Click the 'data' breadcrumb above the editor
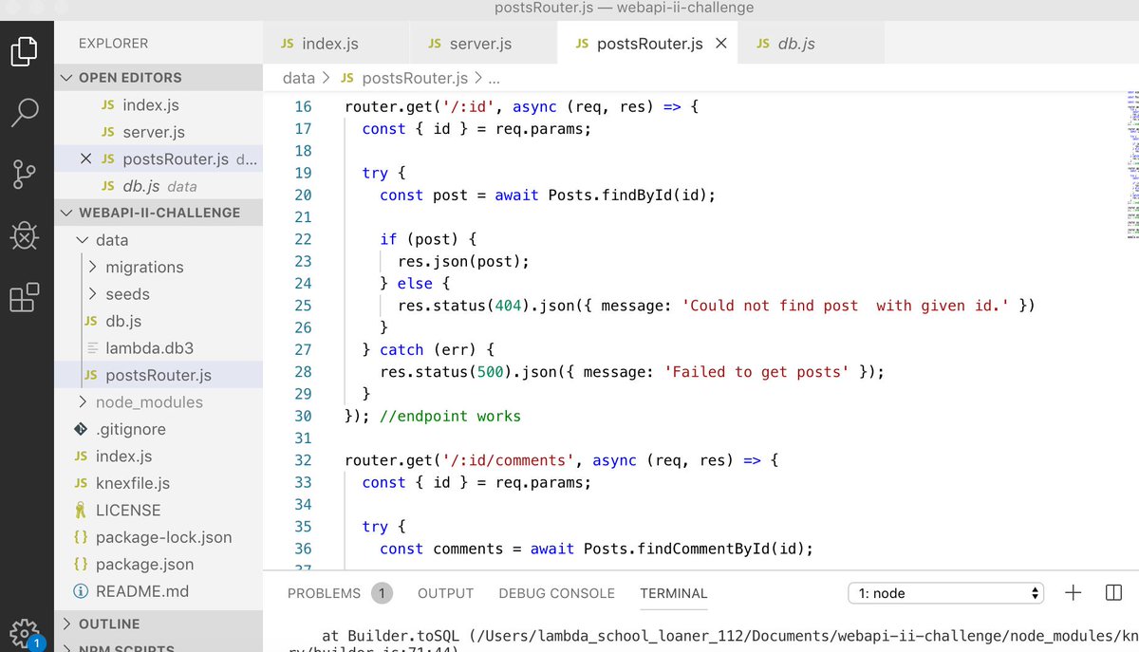This screenshot has width=1139, height=652. click(x=298, y=78)
